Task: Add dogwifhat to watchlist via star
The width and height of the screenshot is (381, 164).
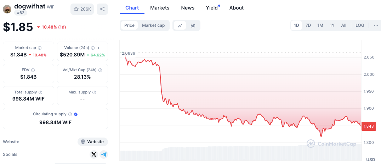Action: (x=82, y=9)
